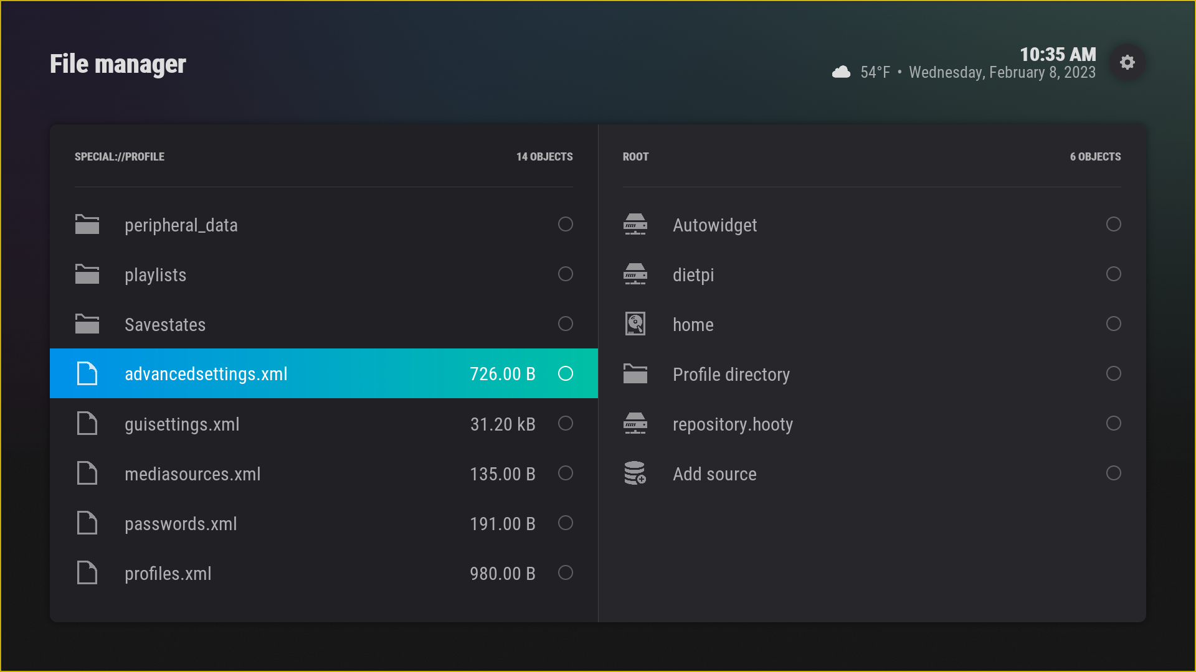Image resolution: width=1196 pixels, height=672 pixels.
Task: Click the Add source database icon
Action: click(635, 473)
